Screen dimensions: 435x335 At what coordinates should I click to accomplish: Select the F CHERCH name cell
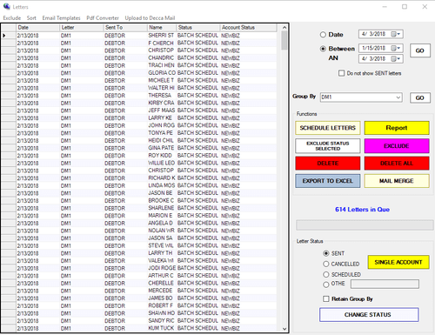point(162,43)
